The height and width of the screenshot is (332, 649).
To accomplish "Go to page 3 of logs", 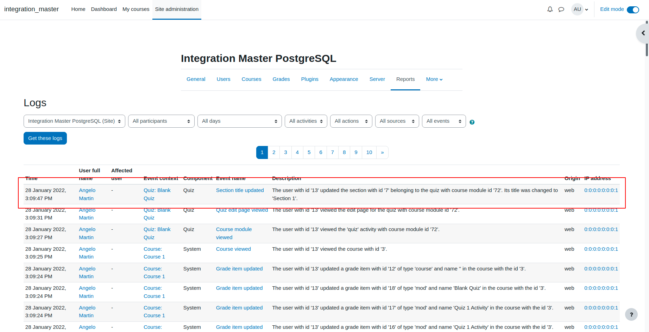I will point(285,152).
